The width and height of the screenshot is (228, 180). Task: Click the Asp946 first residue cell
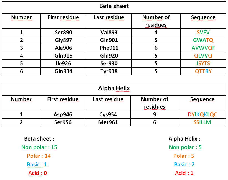[63, 114]
